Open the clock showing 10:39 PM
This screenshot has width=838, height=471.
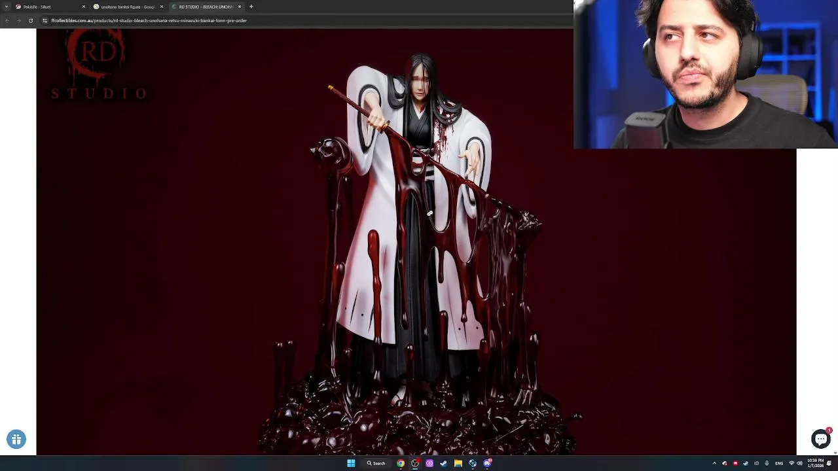point(815,463)
